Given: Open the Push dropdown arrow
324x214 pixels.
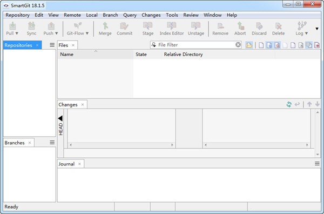Looking at the screenshot, I should point(56,34).
